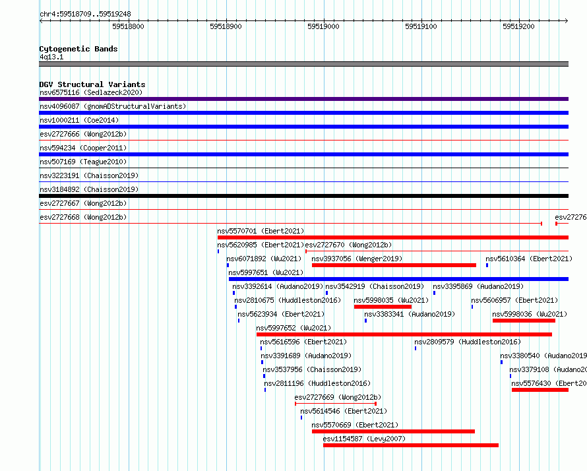Image resolution: width=587 pixels, height=471 pixels.
Task: Click the red nsv5576430 variant bar
Action: (x=540, y=390)
